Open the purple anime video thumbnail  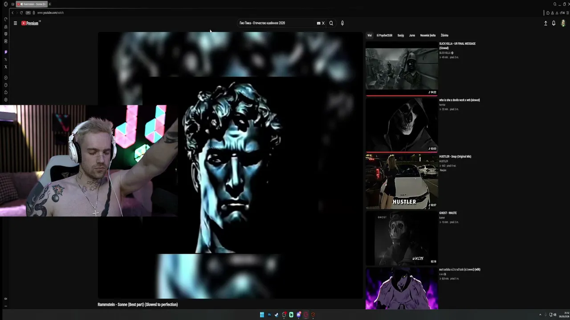402,288
